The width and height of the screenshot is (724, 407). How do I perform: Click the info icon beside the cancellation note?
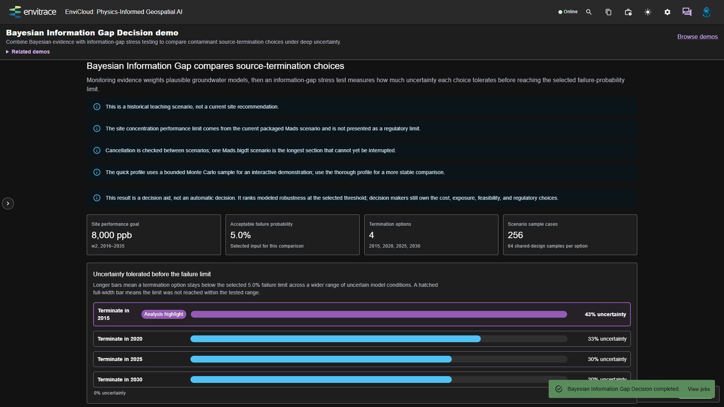point(97,150)
